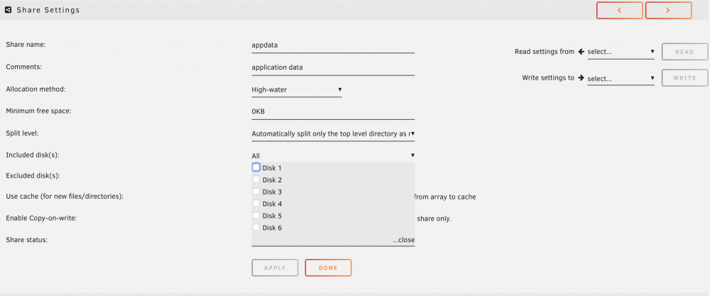Focus the Minimum free space 0KB field
This screenshot has height=296, width=710.
click(x=333, y=111)
